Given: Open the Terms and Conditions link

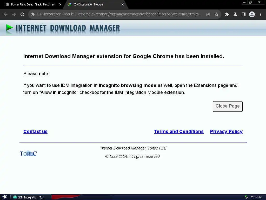Looking at the screenshot, I should 179,132.
